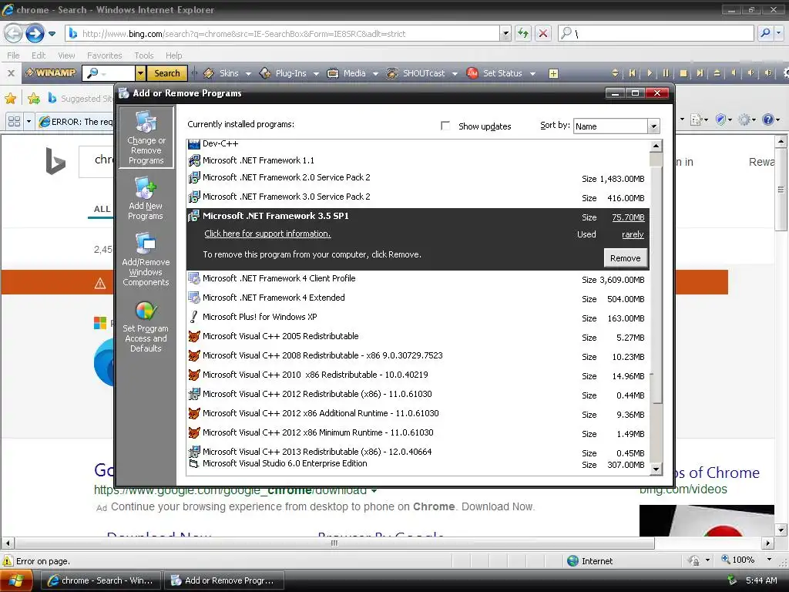789x592 pixels.
Task: Click Add or Remove Programs taskbar button
Action: [224, 580]
